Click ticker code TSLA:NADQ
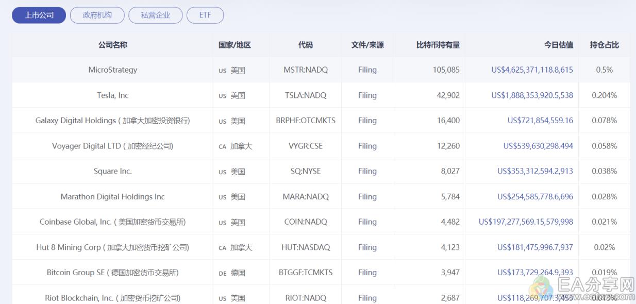This screenshot has width=636, height=304. click(306, 95)
